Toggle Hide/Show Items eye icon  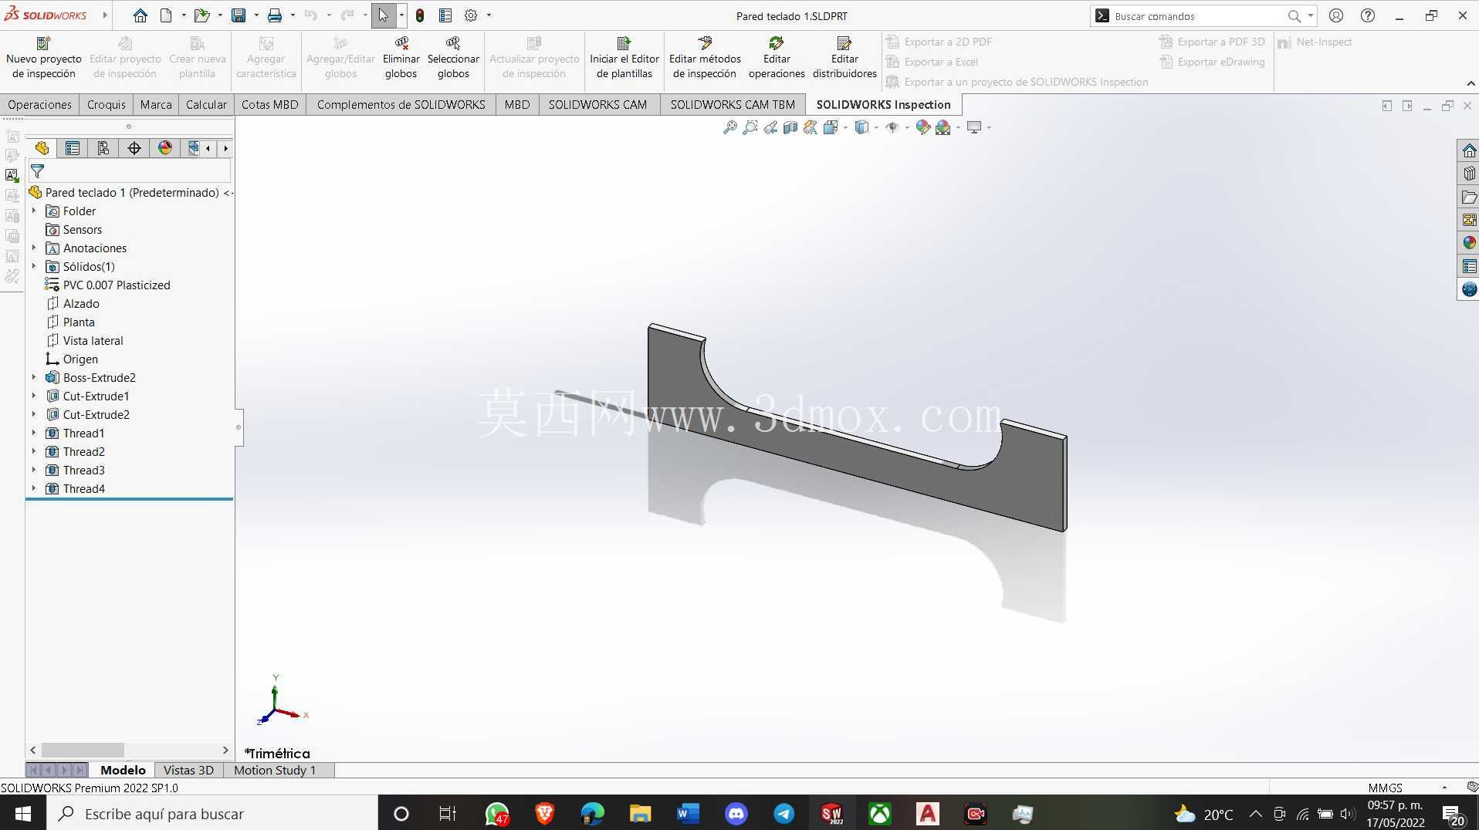tap(892, 127)
